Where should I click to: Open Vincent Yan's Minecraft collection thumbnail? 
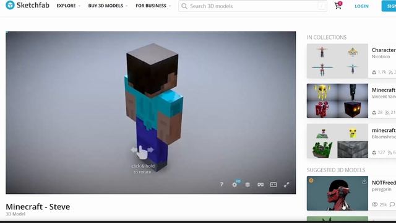click(337, 101)
